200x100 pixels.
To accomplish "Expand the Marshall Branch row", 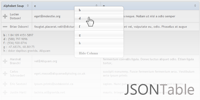I will (x=5, y=61).
